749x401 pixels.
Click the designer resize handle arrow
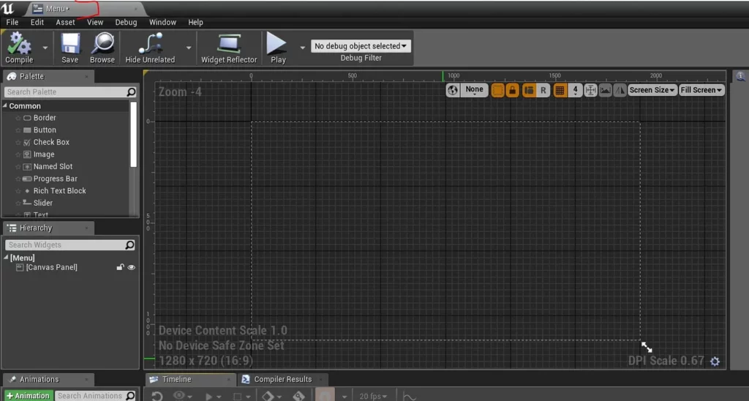point(647,347)
